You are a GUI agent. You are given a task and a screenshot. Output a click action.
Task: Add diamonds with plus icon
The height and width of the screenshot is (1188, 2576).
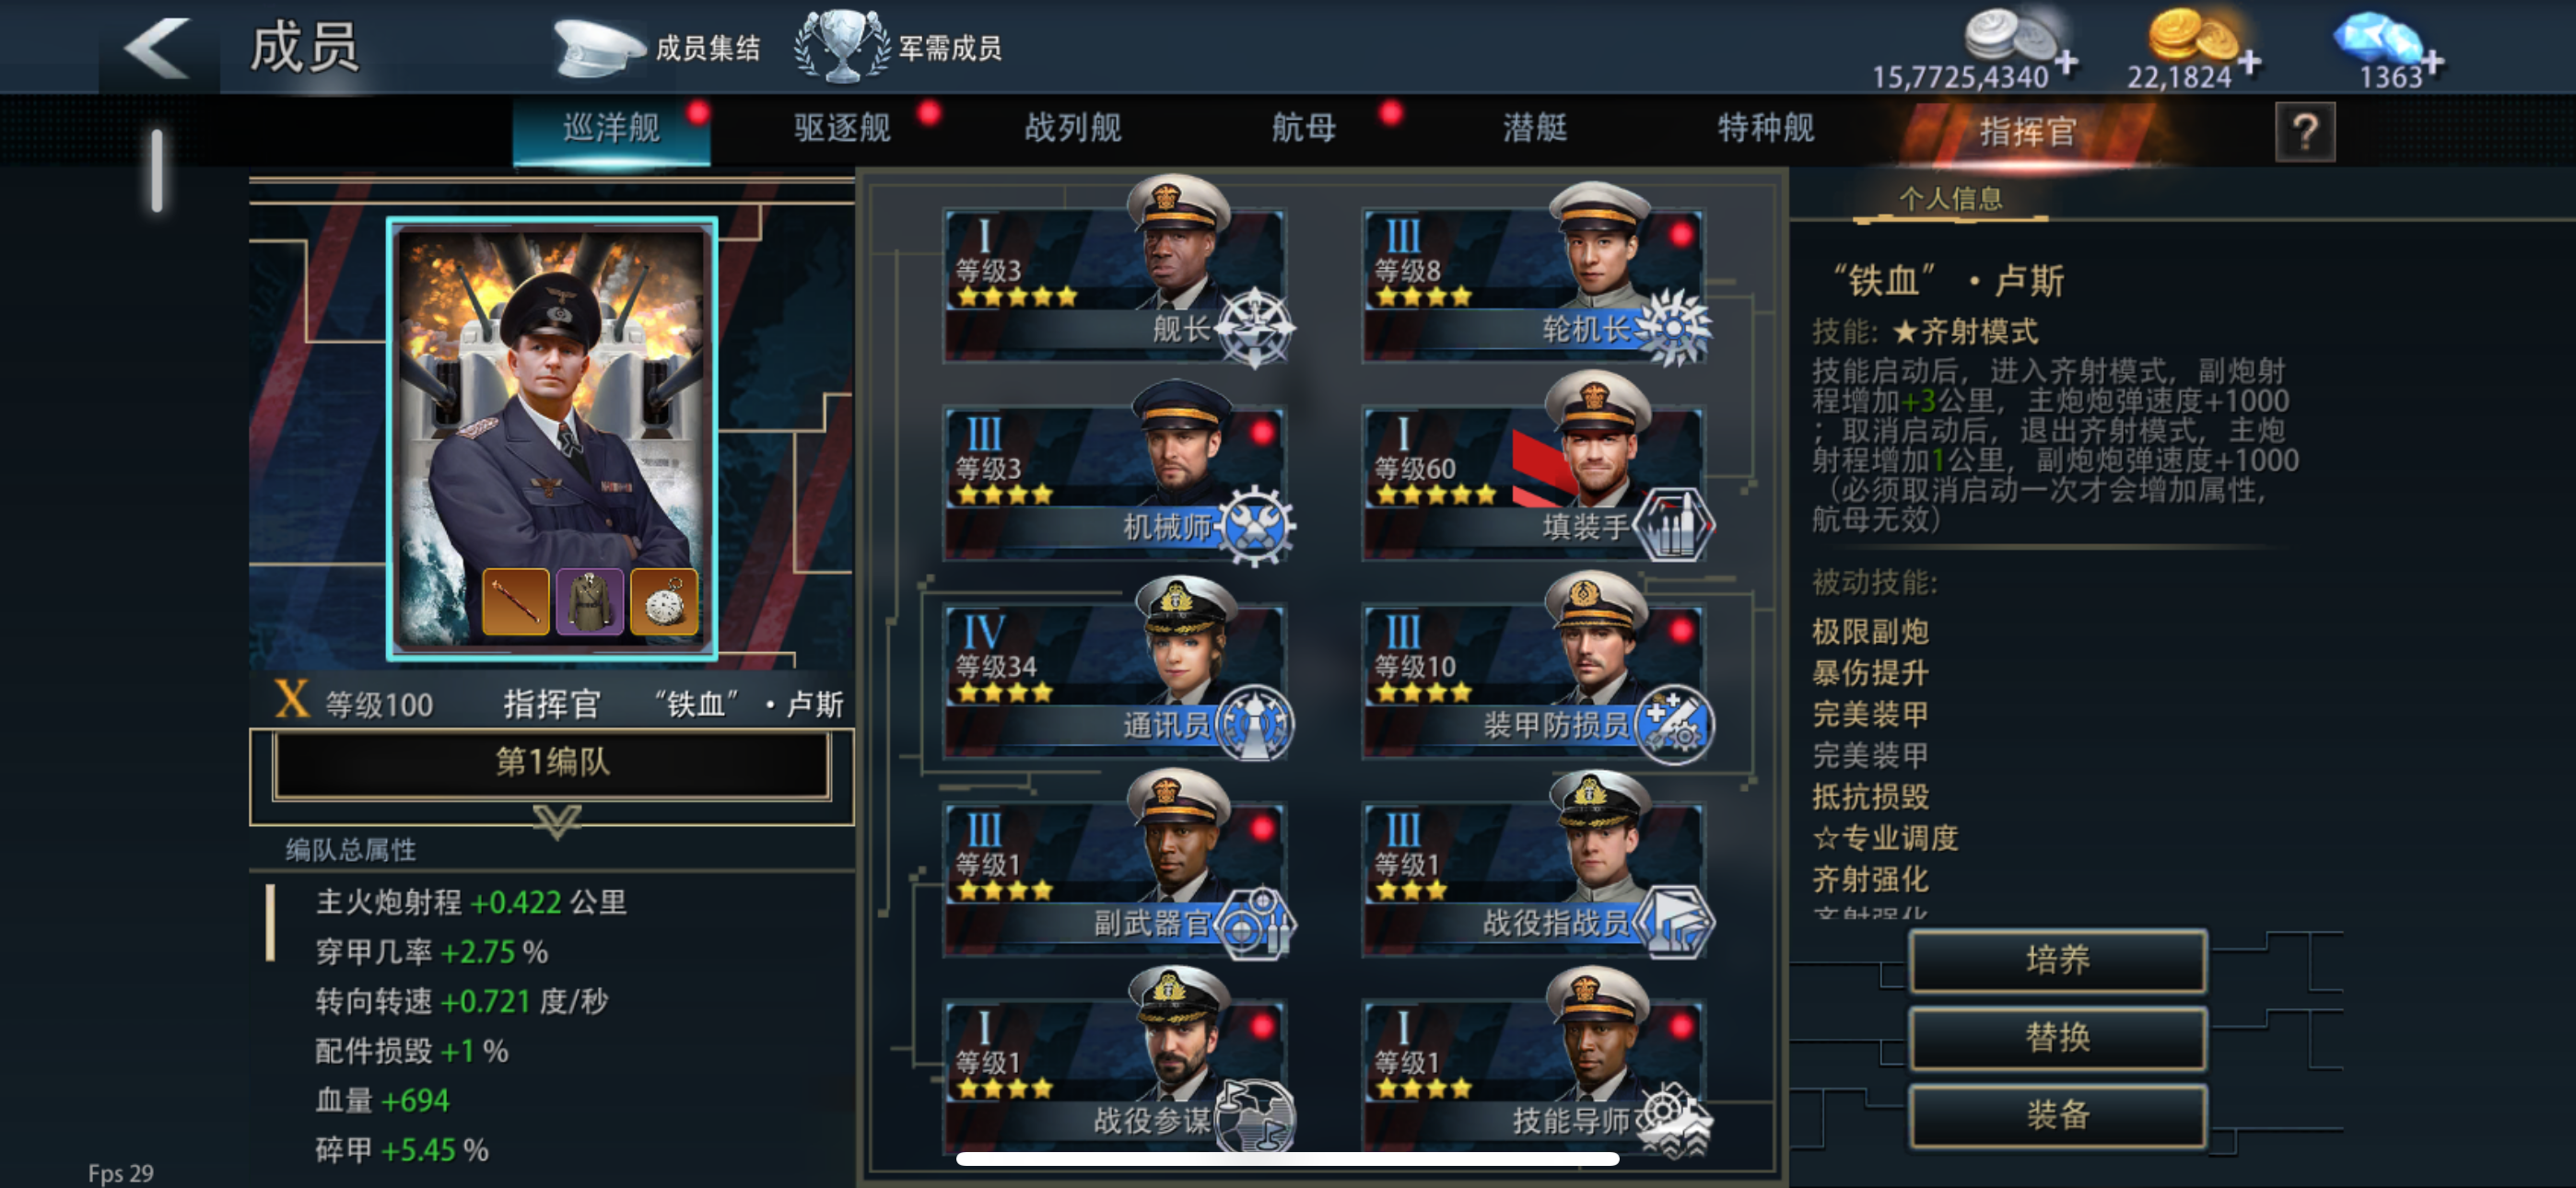click(x=2432, y=63)
